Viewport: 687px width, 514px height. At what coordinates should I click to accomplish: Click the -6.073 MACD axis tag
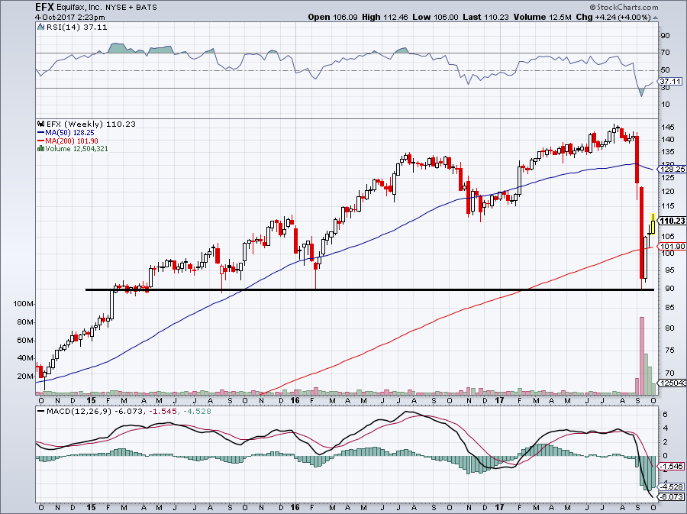[671, 497]
